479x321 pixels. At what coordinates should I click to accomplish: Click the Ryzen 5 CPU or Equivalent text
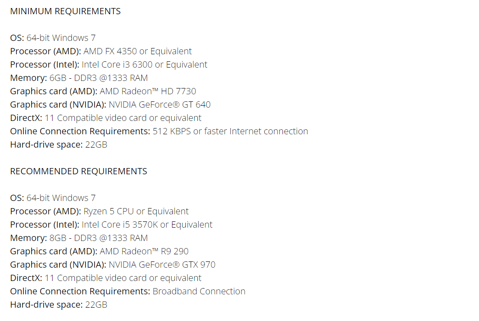point(136,211)
